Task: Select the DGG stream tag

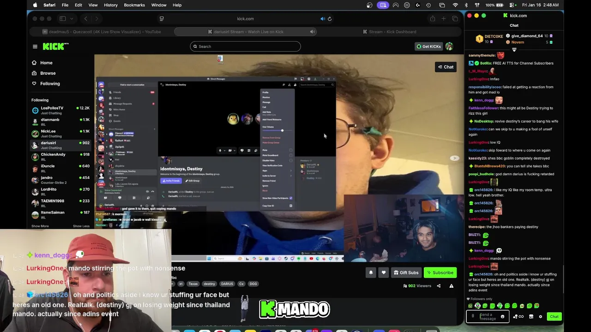Action: [253, 284]
